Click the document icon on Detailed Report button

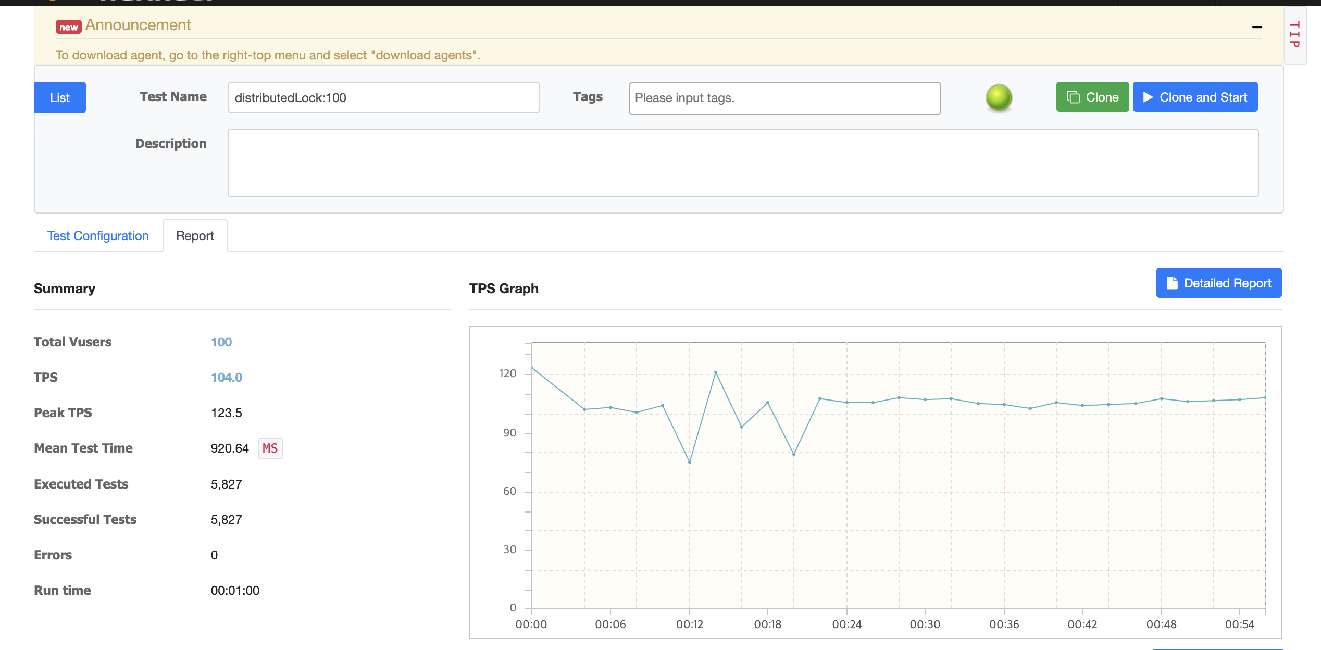[1172, 283]
